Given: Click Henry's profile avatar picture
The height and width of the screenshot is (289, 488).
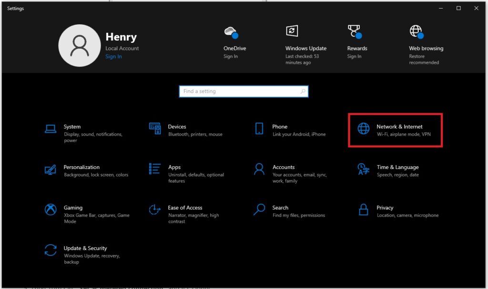Looking at the screenshot, I should [80, 45].
